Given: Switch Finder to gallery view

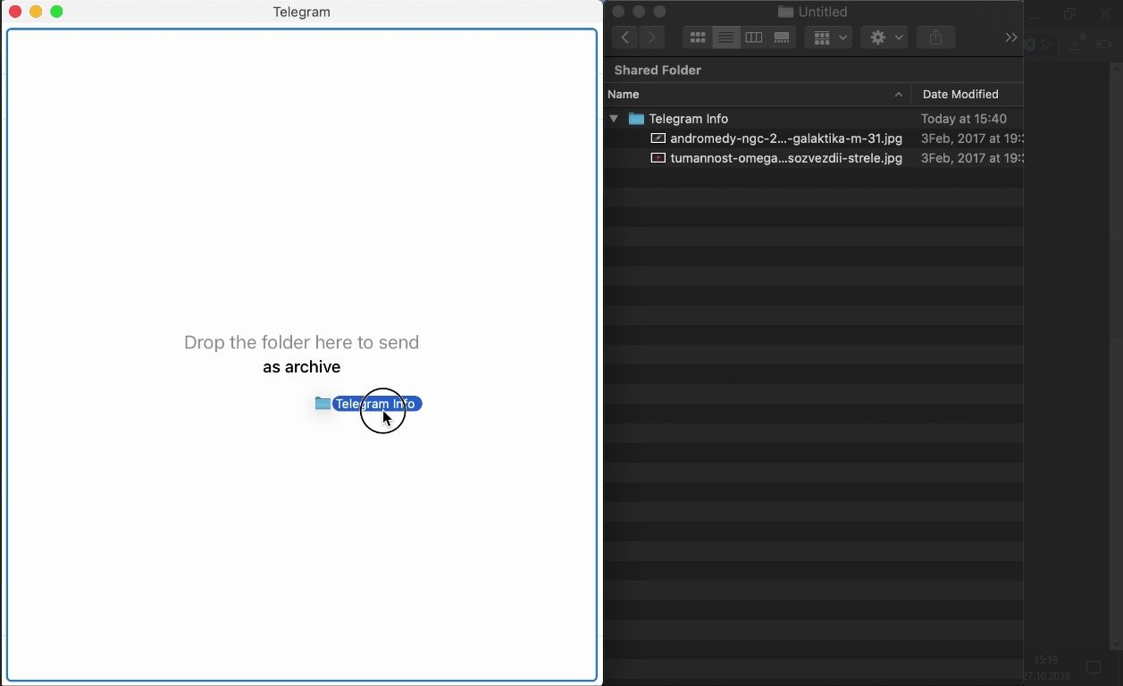Looking at the screenshot, I should click(782, 38).
